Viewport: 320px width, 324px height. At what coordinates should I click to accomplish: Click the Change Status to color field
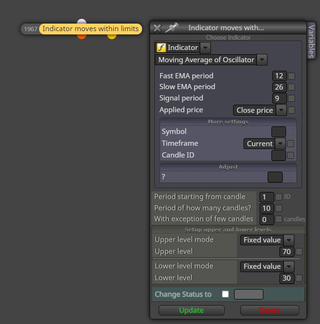tap(249, 294)
